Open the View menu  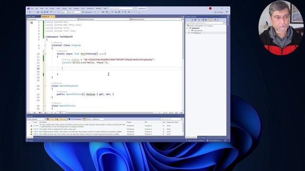pyautogui.click(x=42, y=9)
